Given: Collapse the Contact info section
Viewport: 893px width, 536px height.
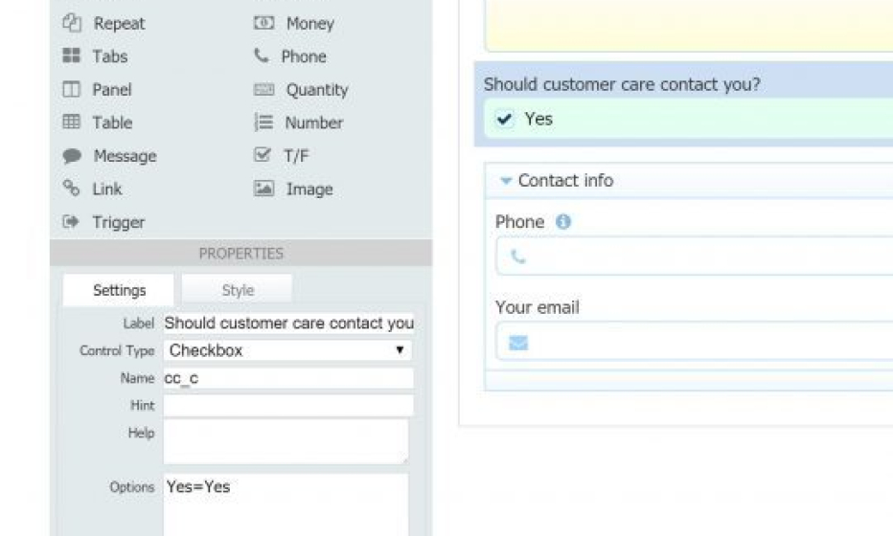Looking at the screenshot, I should pyautogui.click(x=505, y=180).
